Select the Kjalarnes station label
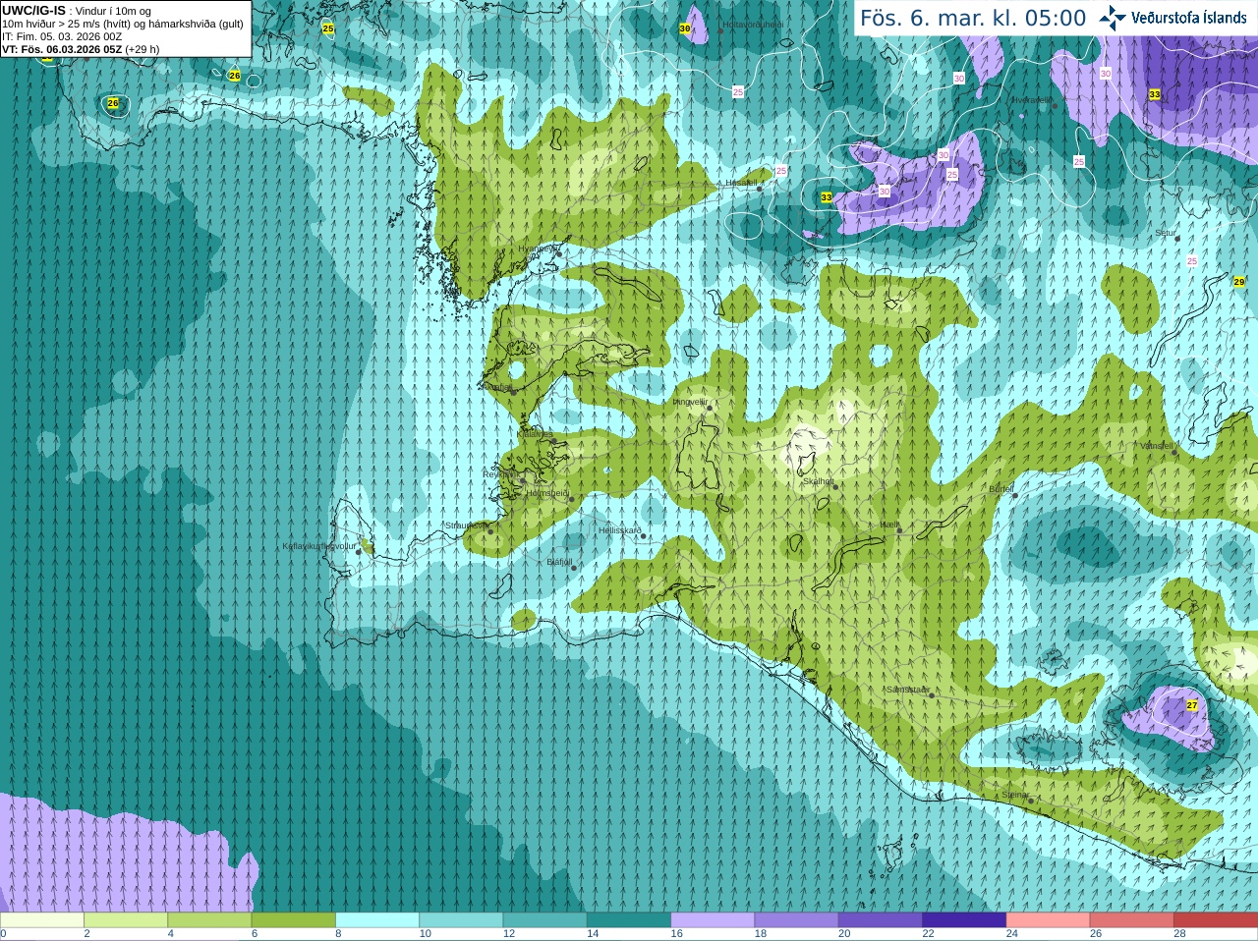The width and height of the screenshot is (1258, 941). pyautogui.click(x=535, y=434)
